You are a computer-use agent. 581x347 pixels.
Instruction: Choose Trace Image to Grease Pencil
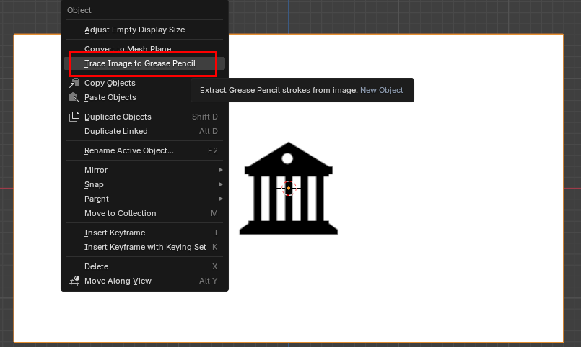click(x=140, y=63)
